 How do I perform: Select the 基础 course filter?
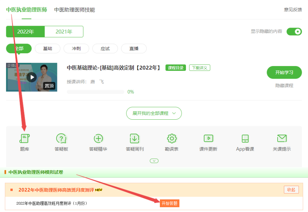tap(48, 48)
